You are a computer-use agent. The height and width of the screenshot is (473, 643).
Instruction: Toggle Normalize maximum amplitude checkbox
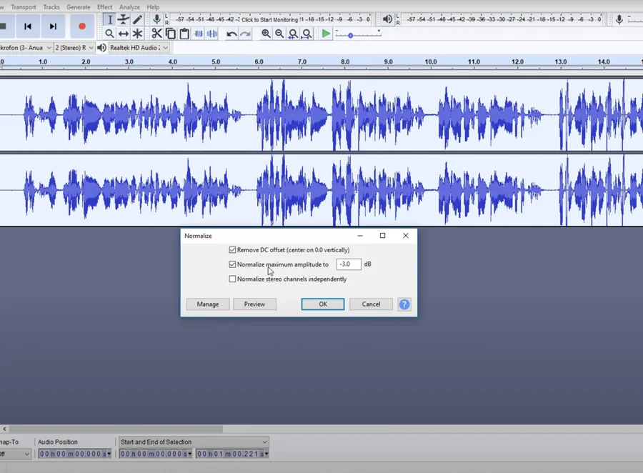pyautogui.click(x=232, y=264)
